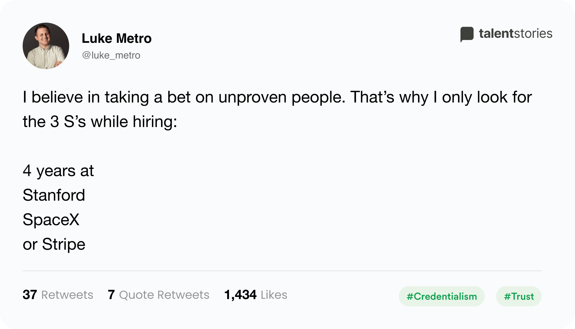View the 1,434 Likes count

tap(256, 295)
